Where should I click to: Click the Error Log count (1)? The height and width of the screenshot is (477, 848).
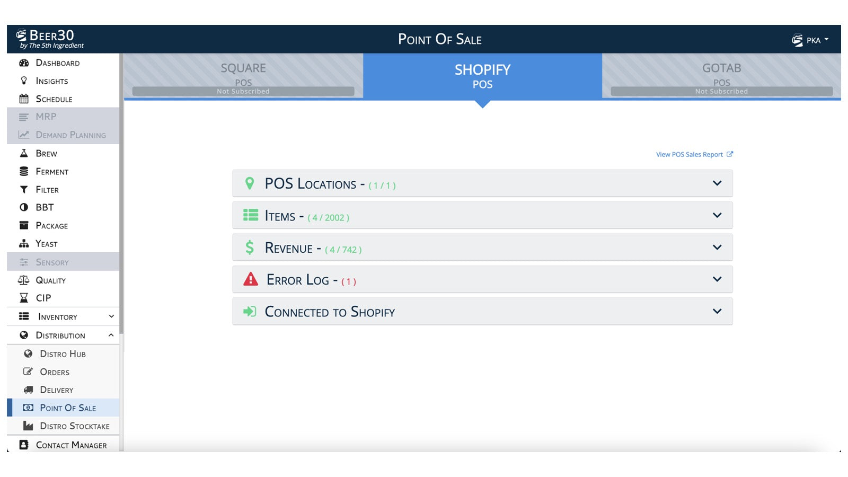(x=349, y=281)
